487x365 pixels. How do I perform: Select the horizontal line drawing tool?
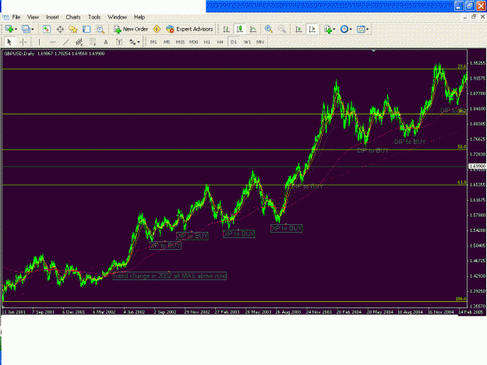pos(52,42)
